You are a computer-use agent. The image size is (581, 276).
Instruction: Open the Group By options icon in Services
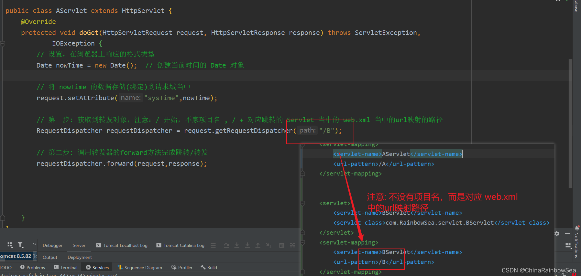click(x=10, y=245)
